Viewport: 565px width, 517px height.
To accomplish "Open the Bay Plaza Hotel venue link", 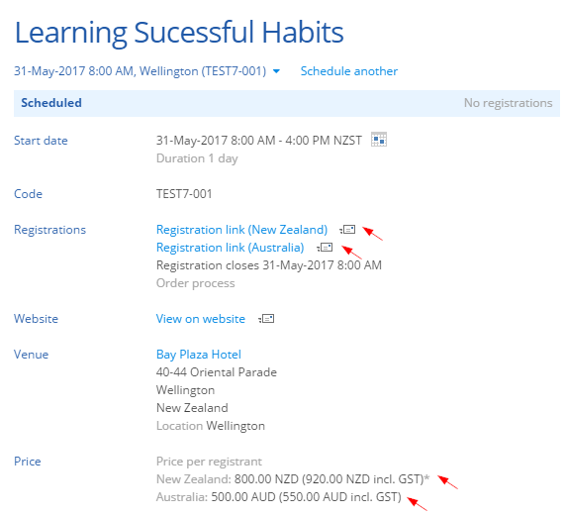I will point(199,355).
